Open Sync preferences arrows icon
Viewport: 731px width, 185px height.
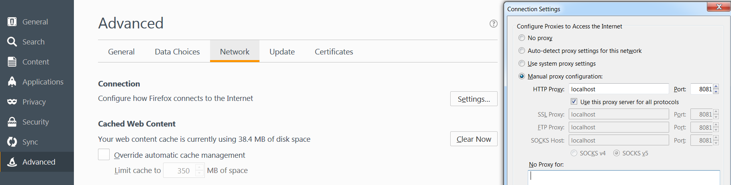pos(12,142)
